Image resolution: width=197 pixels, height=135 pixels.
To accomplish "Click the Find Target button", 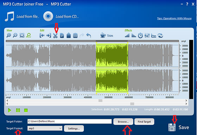I will 144,122.
